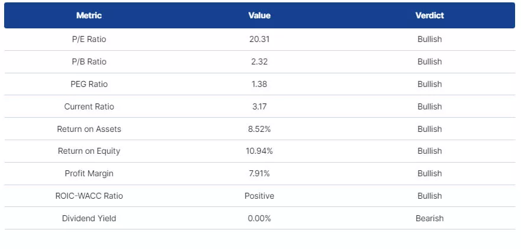Click the P/E Ratio value 20.31
The width and height of the screenshot is (521, 249).
[x=259, y=40]
